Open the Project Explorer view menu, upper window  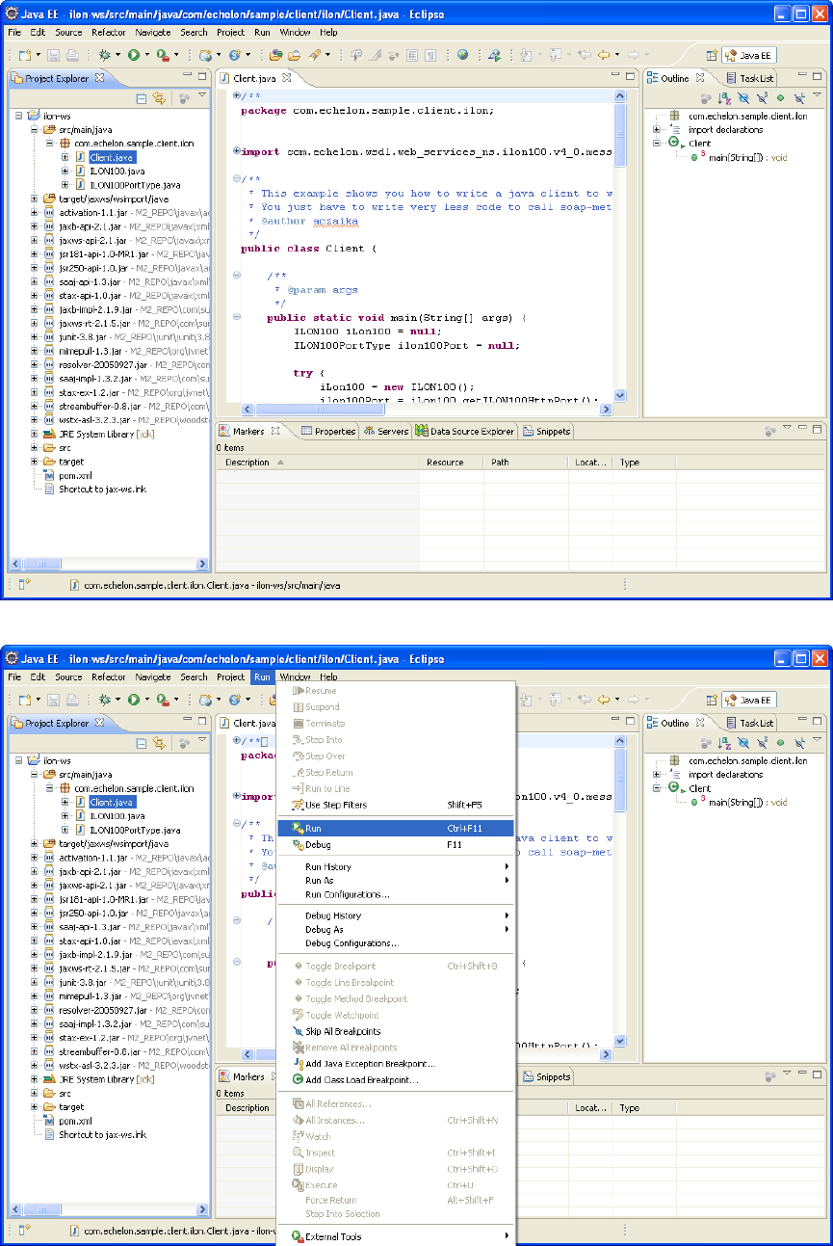202,96
